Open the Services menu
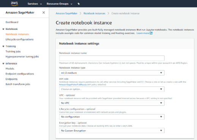 pos(35,4)
